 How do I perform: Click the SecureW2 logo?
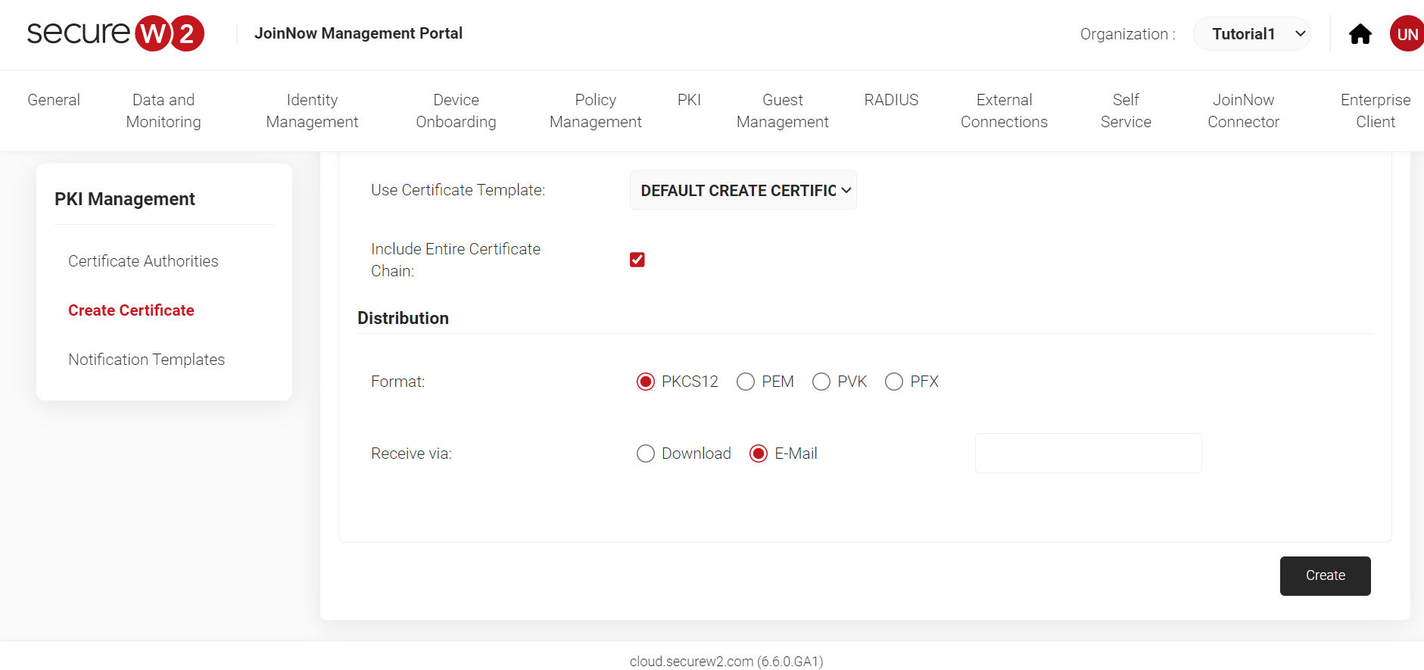(116, 33)
